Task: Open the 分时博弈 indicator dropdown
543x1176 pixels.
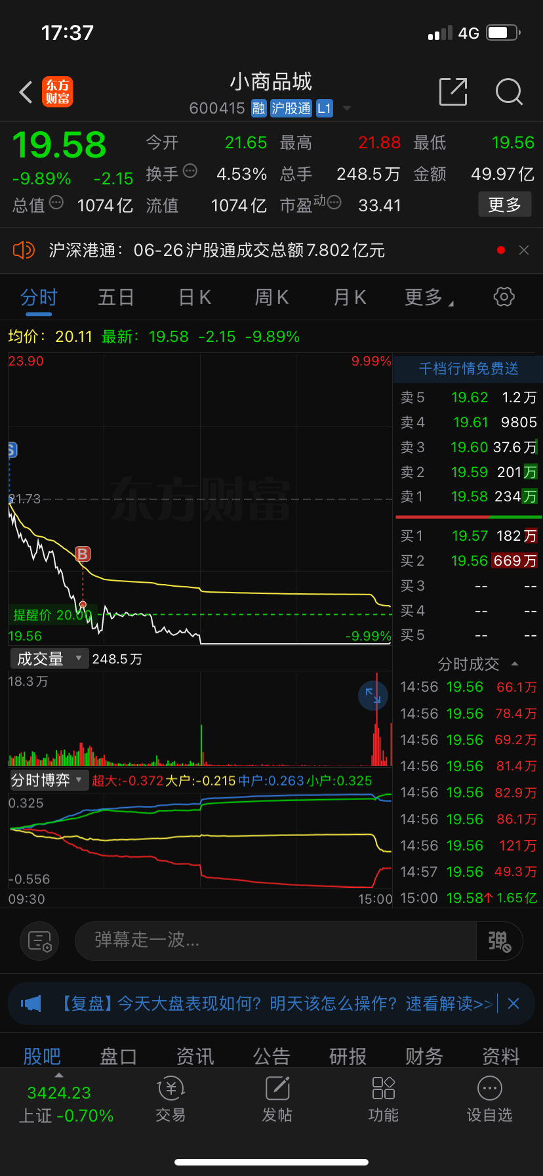Action: (49, 780)
